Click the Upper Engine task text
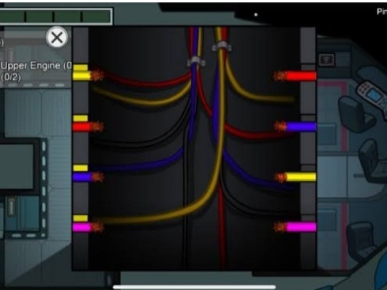Screen dimensions: 387x290 [x=36, y=66]
